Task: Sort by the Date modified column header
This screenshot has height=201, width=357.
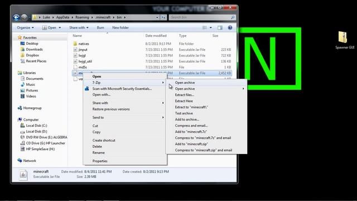Action: point(156,36)
